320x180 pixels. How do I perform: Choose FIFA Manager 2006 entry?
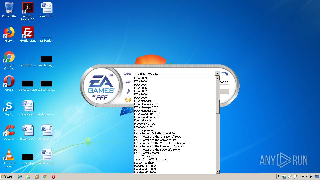(174, 101)
